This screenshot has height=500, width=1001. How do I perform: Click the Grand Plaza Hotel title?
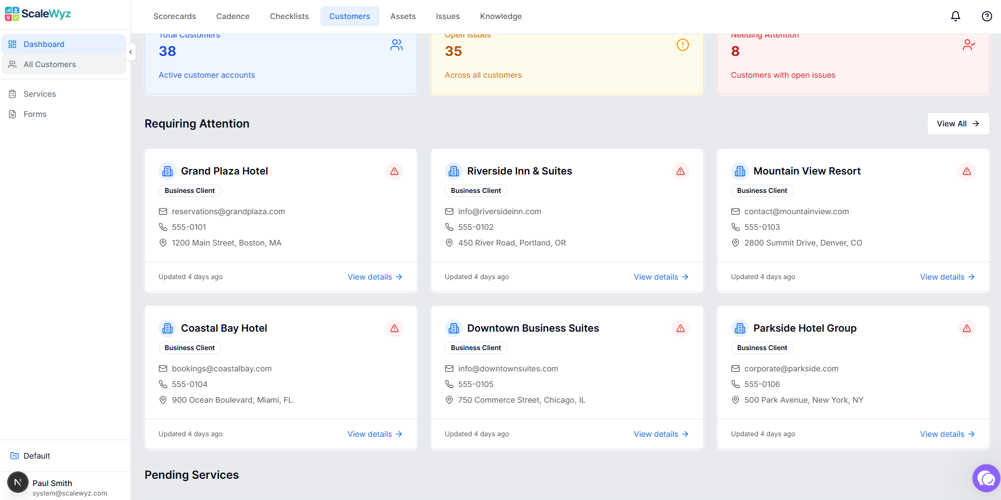pos(225,171)
